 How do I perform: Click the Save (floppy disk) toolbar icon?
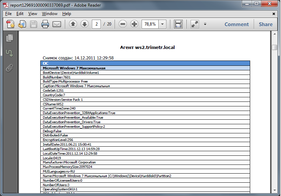click(34, 24)
